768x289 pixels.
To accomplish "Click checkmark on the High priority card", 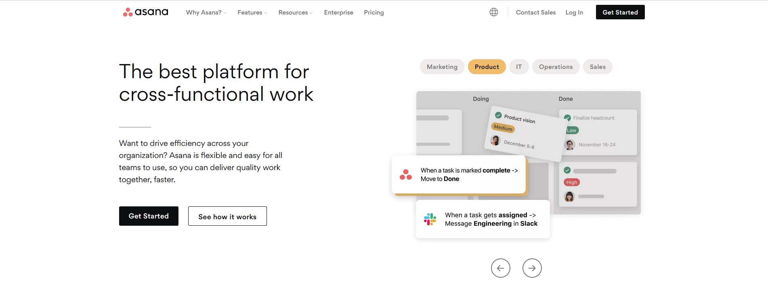I will (x=567, y=170).
